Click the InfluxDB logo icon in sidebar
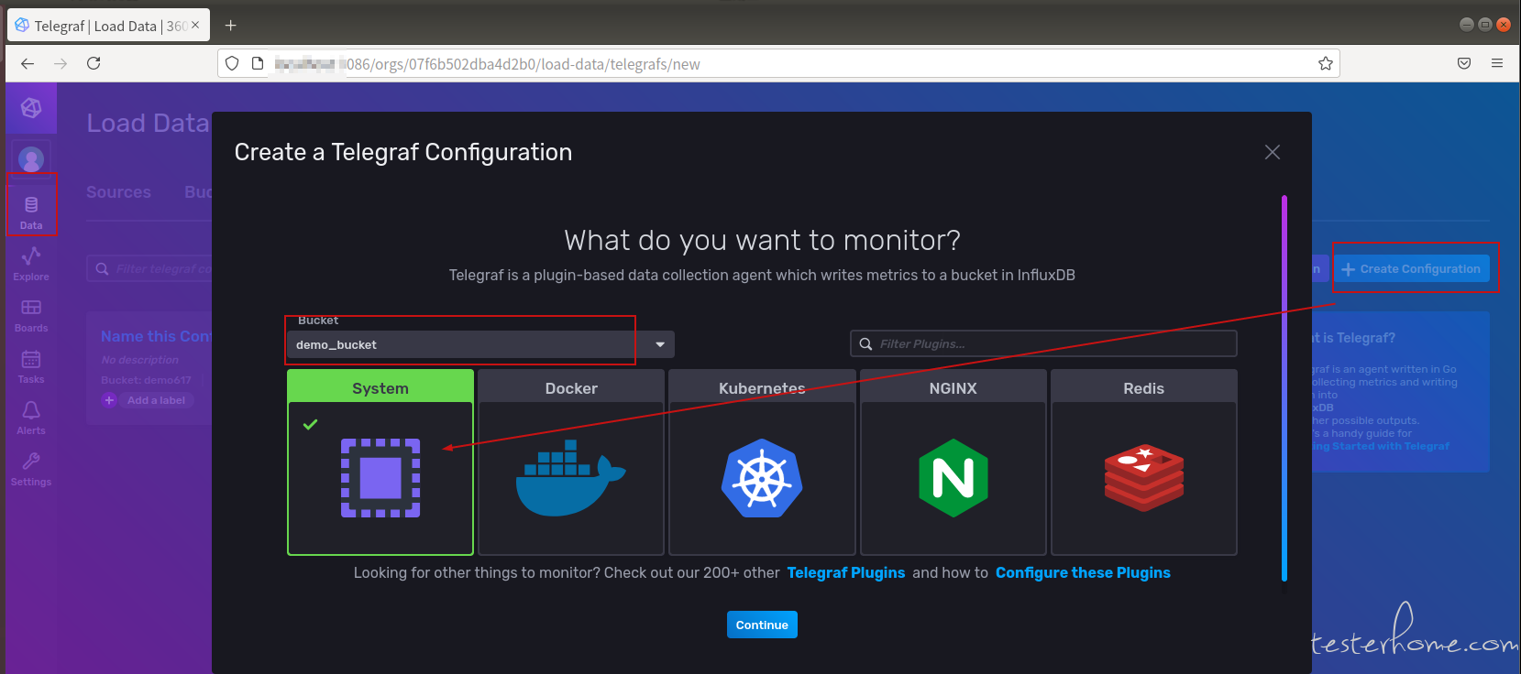This screenshot has width=1521, height=674. pyautogui.click(x=31, y=108)
